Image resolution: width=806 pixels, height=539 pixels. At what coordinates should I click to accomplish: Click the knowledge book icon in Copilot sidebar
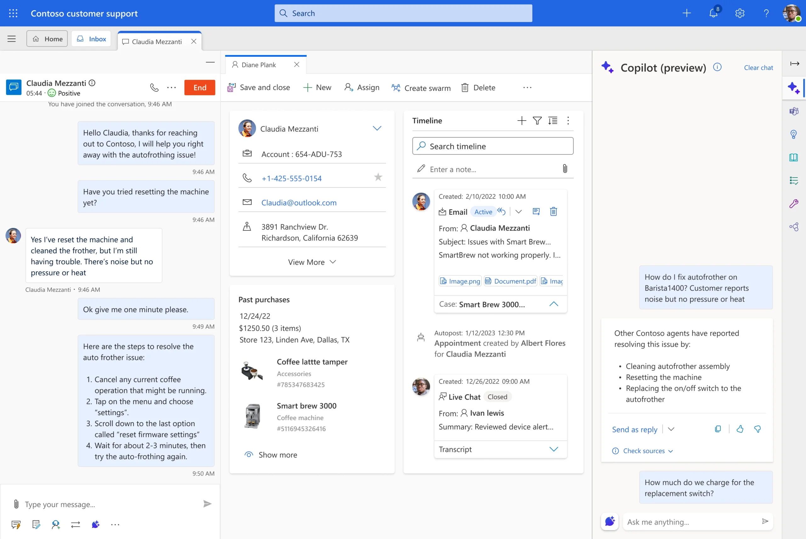tap(795, 157)
